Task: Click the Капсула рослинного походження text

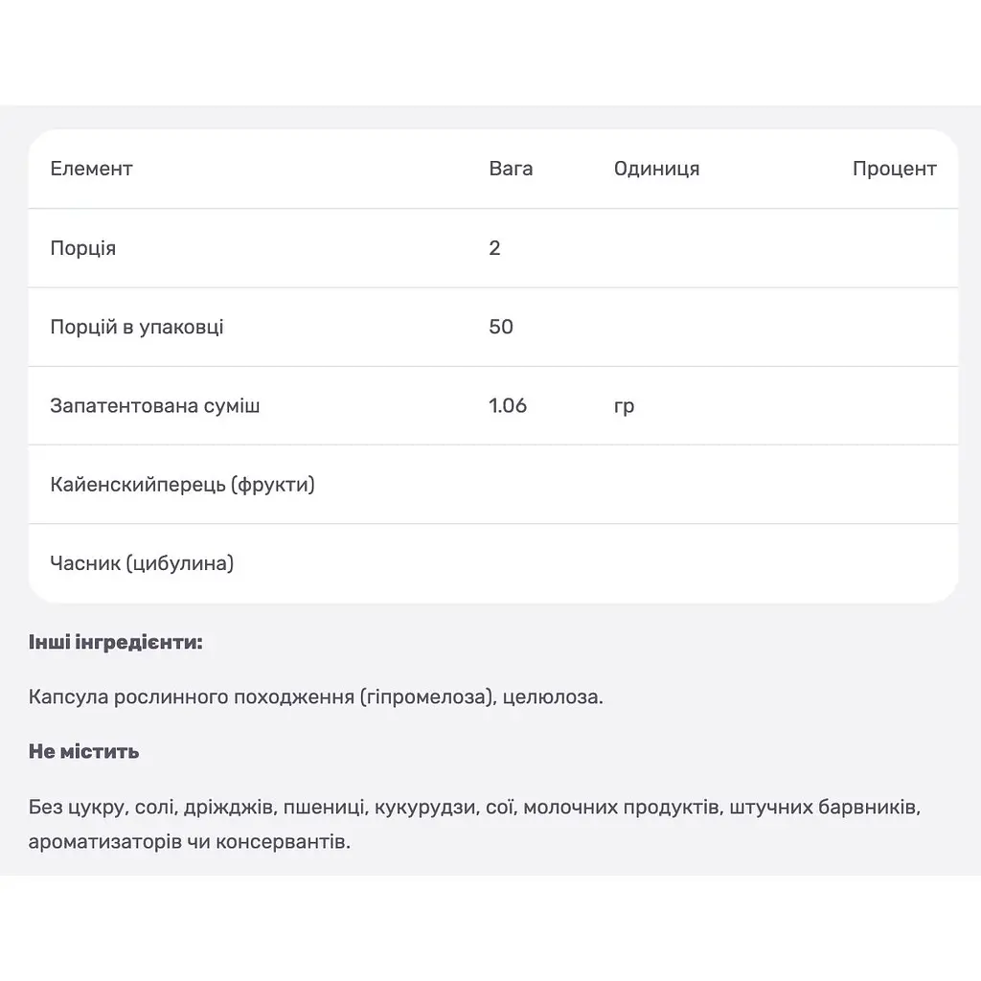Action: [192, 697]
